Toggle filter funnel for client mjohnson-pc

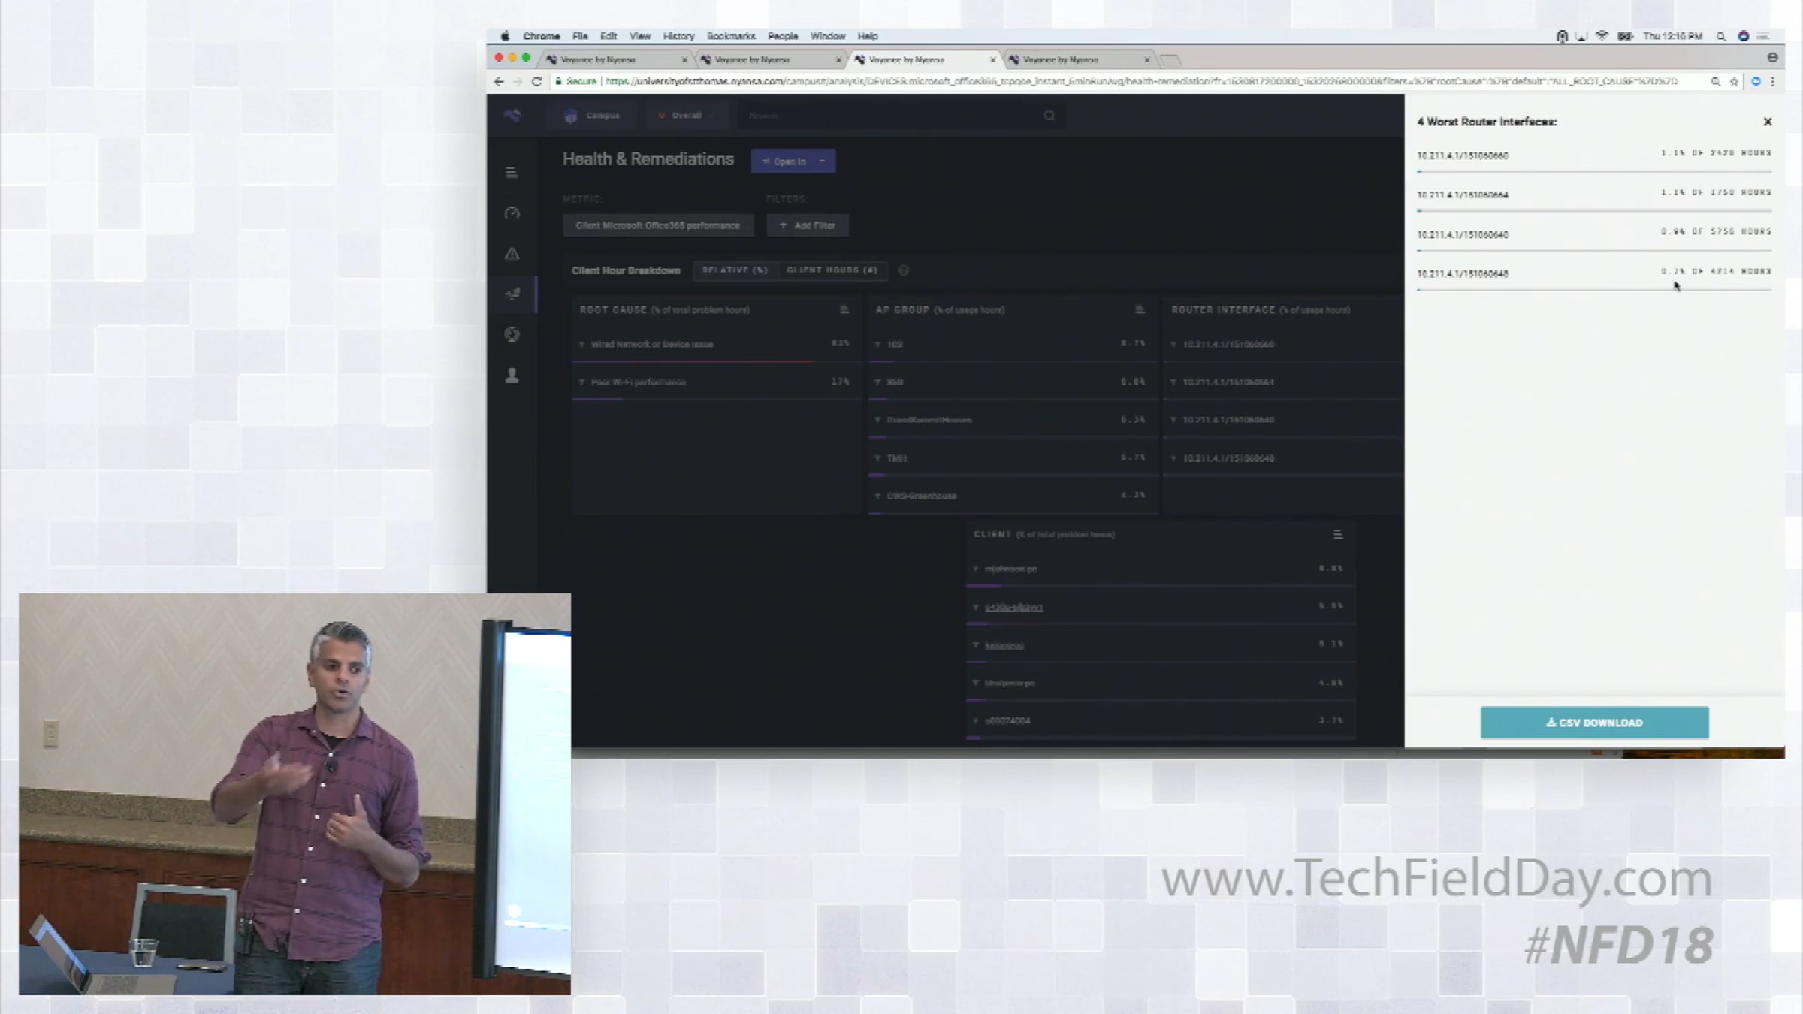pyautogui.click(x=976, y=569)
